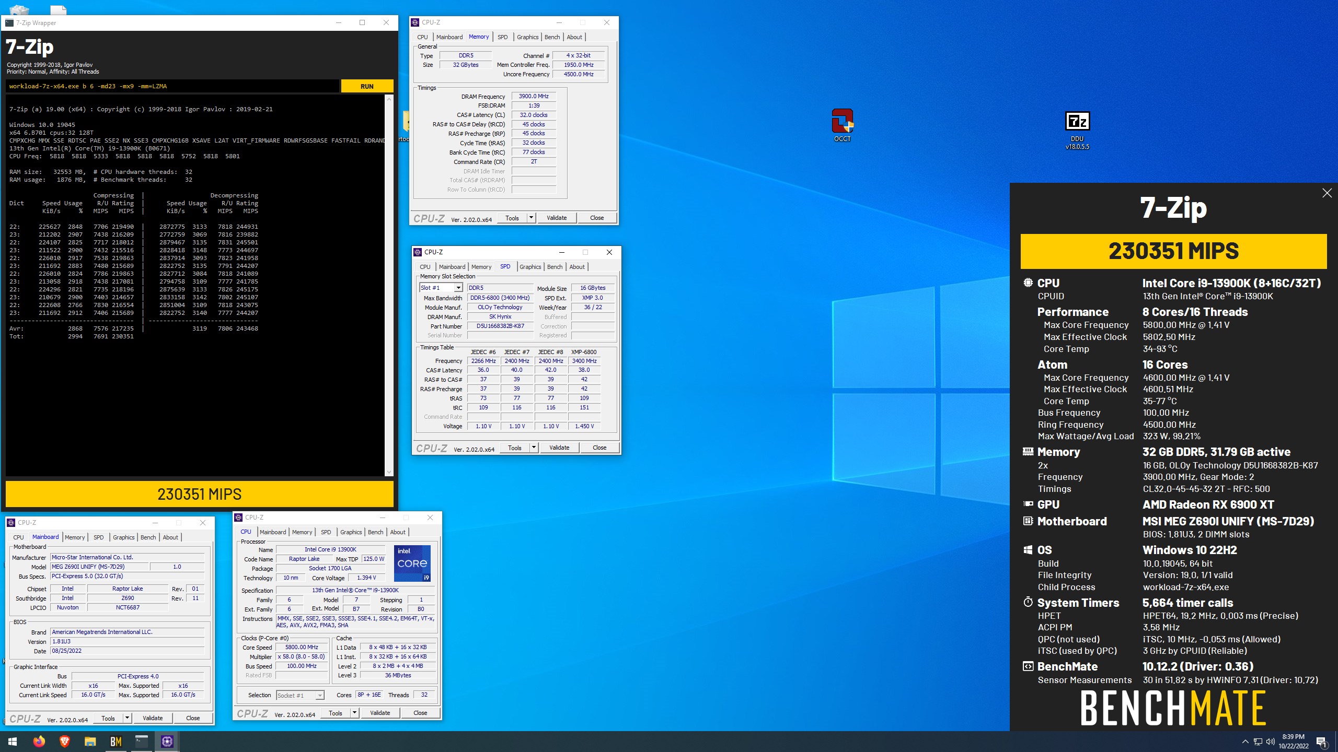The width and height of the screenshot is (1338, 752).
Task: Click the Uncore Frequency 4500.0 MHz value
Action: coord(578,74)
